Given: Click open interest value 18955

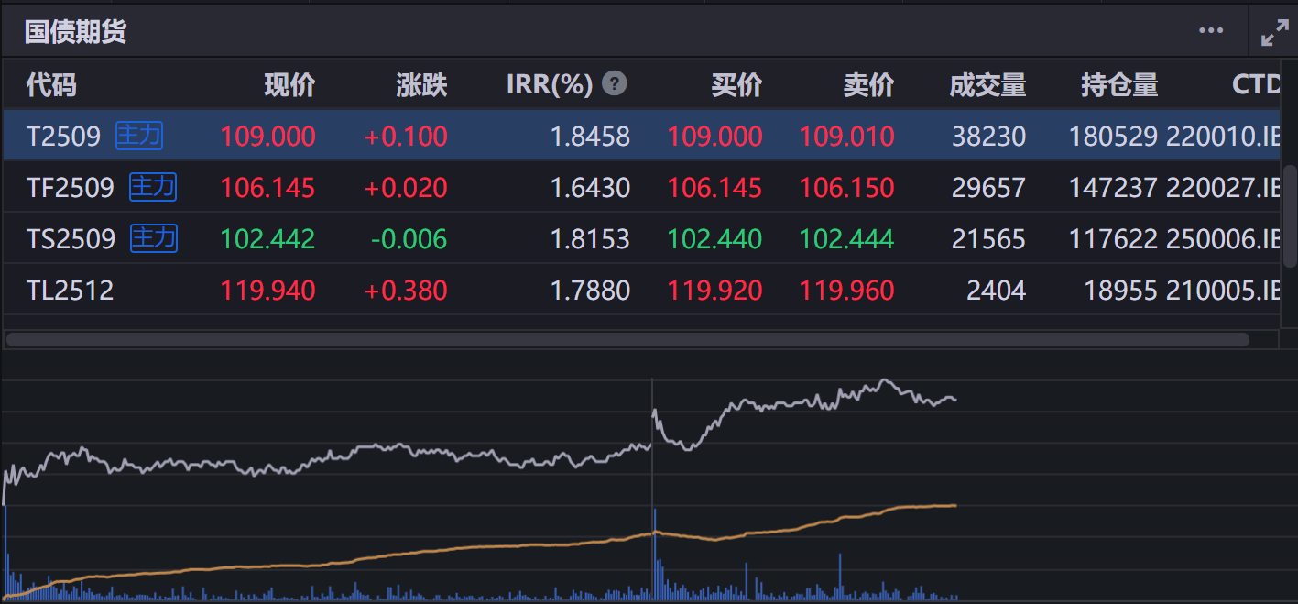Looking at the screenshot, I should [1121, 291].
